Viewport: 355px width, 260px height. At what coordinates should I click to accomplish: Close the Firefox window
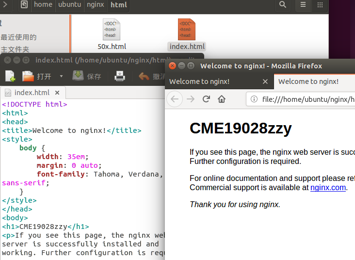pyautogui.click(x=172, y=66)
